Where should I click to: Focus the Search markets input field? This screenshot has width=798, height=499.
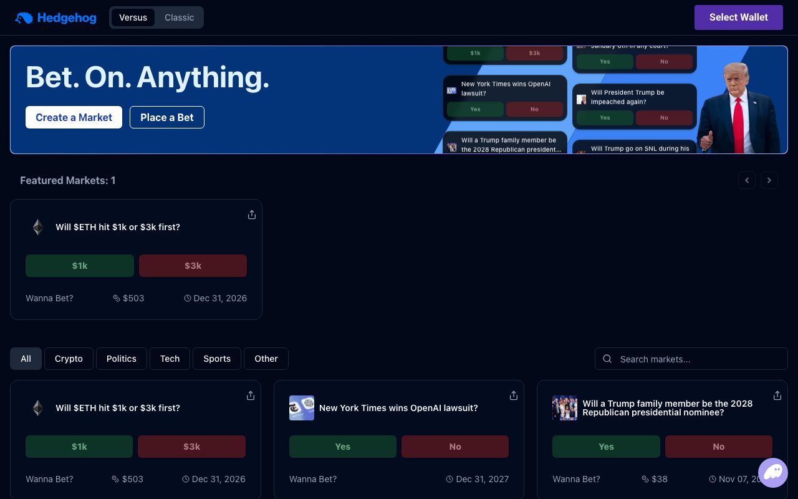(691, 359)
